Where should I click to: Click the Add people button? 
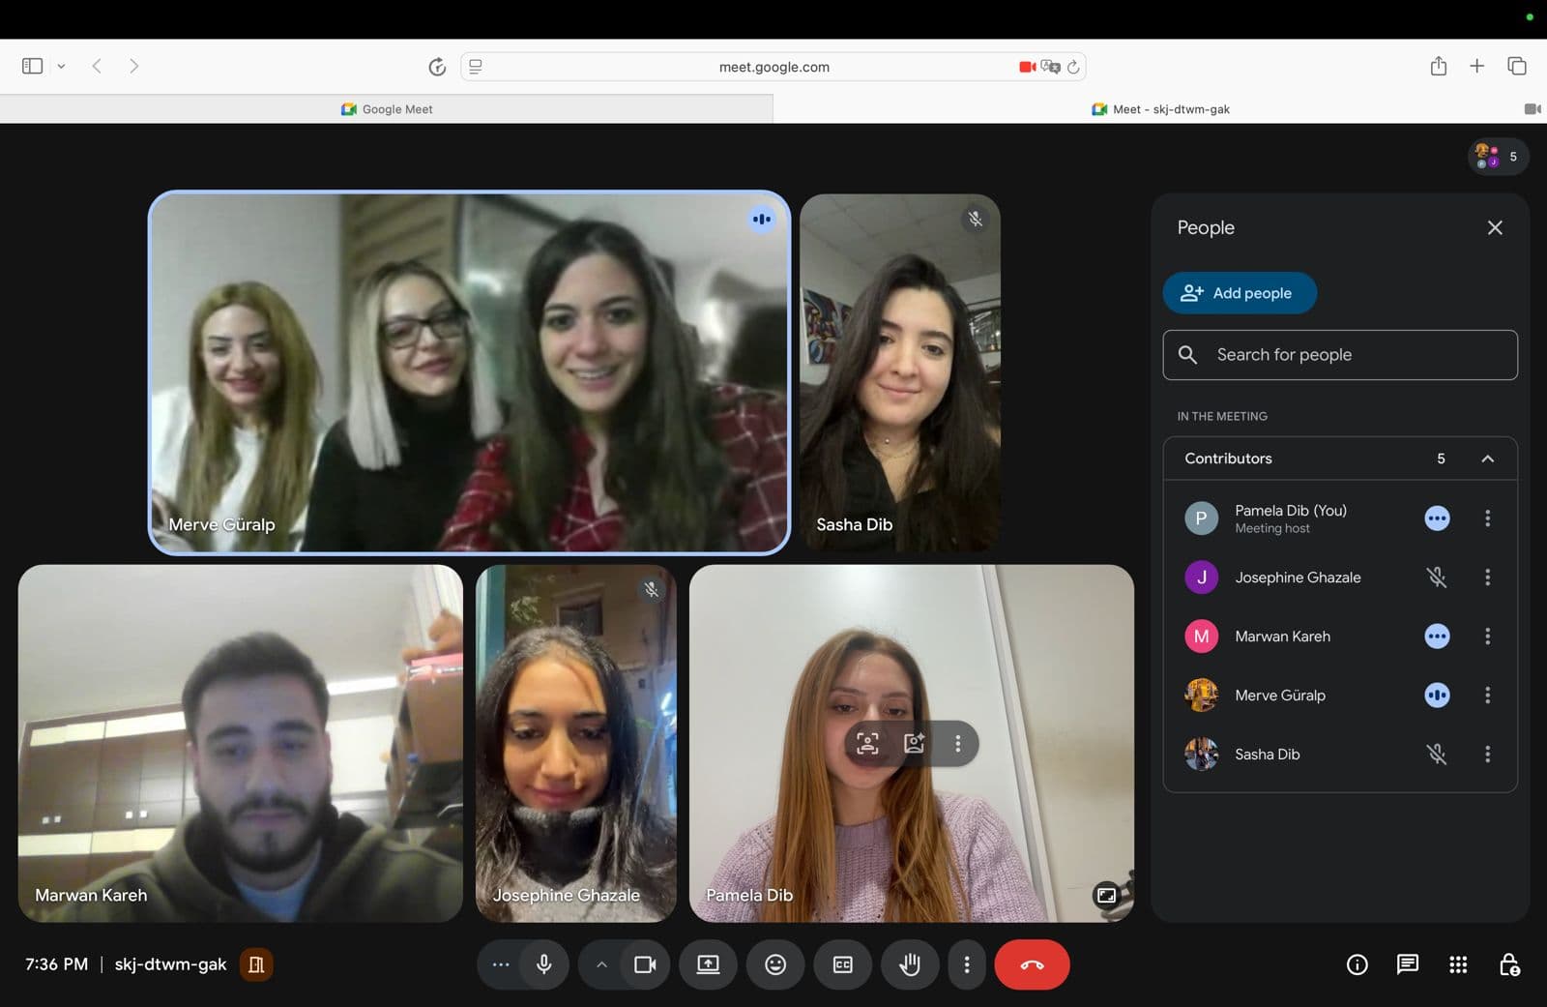[1239, 293]
